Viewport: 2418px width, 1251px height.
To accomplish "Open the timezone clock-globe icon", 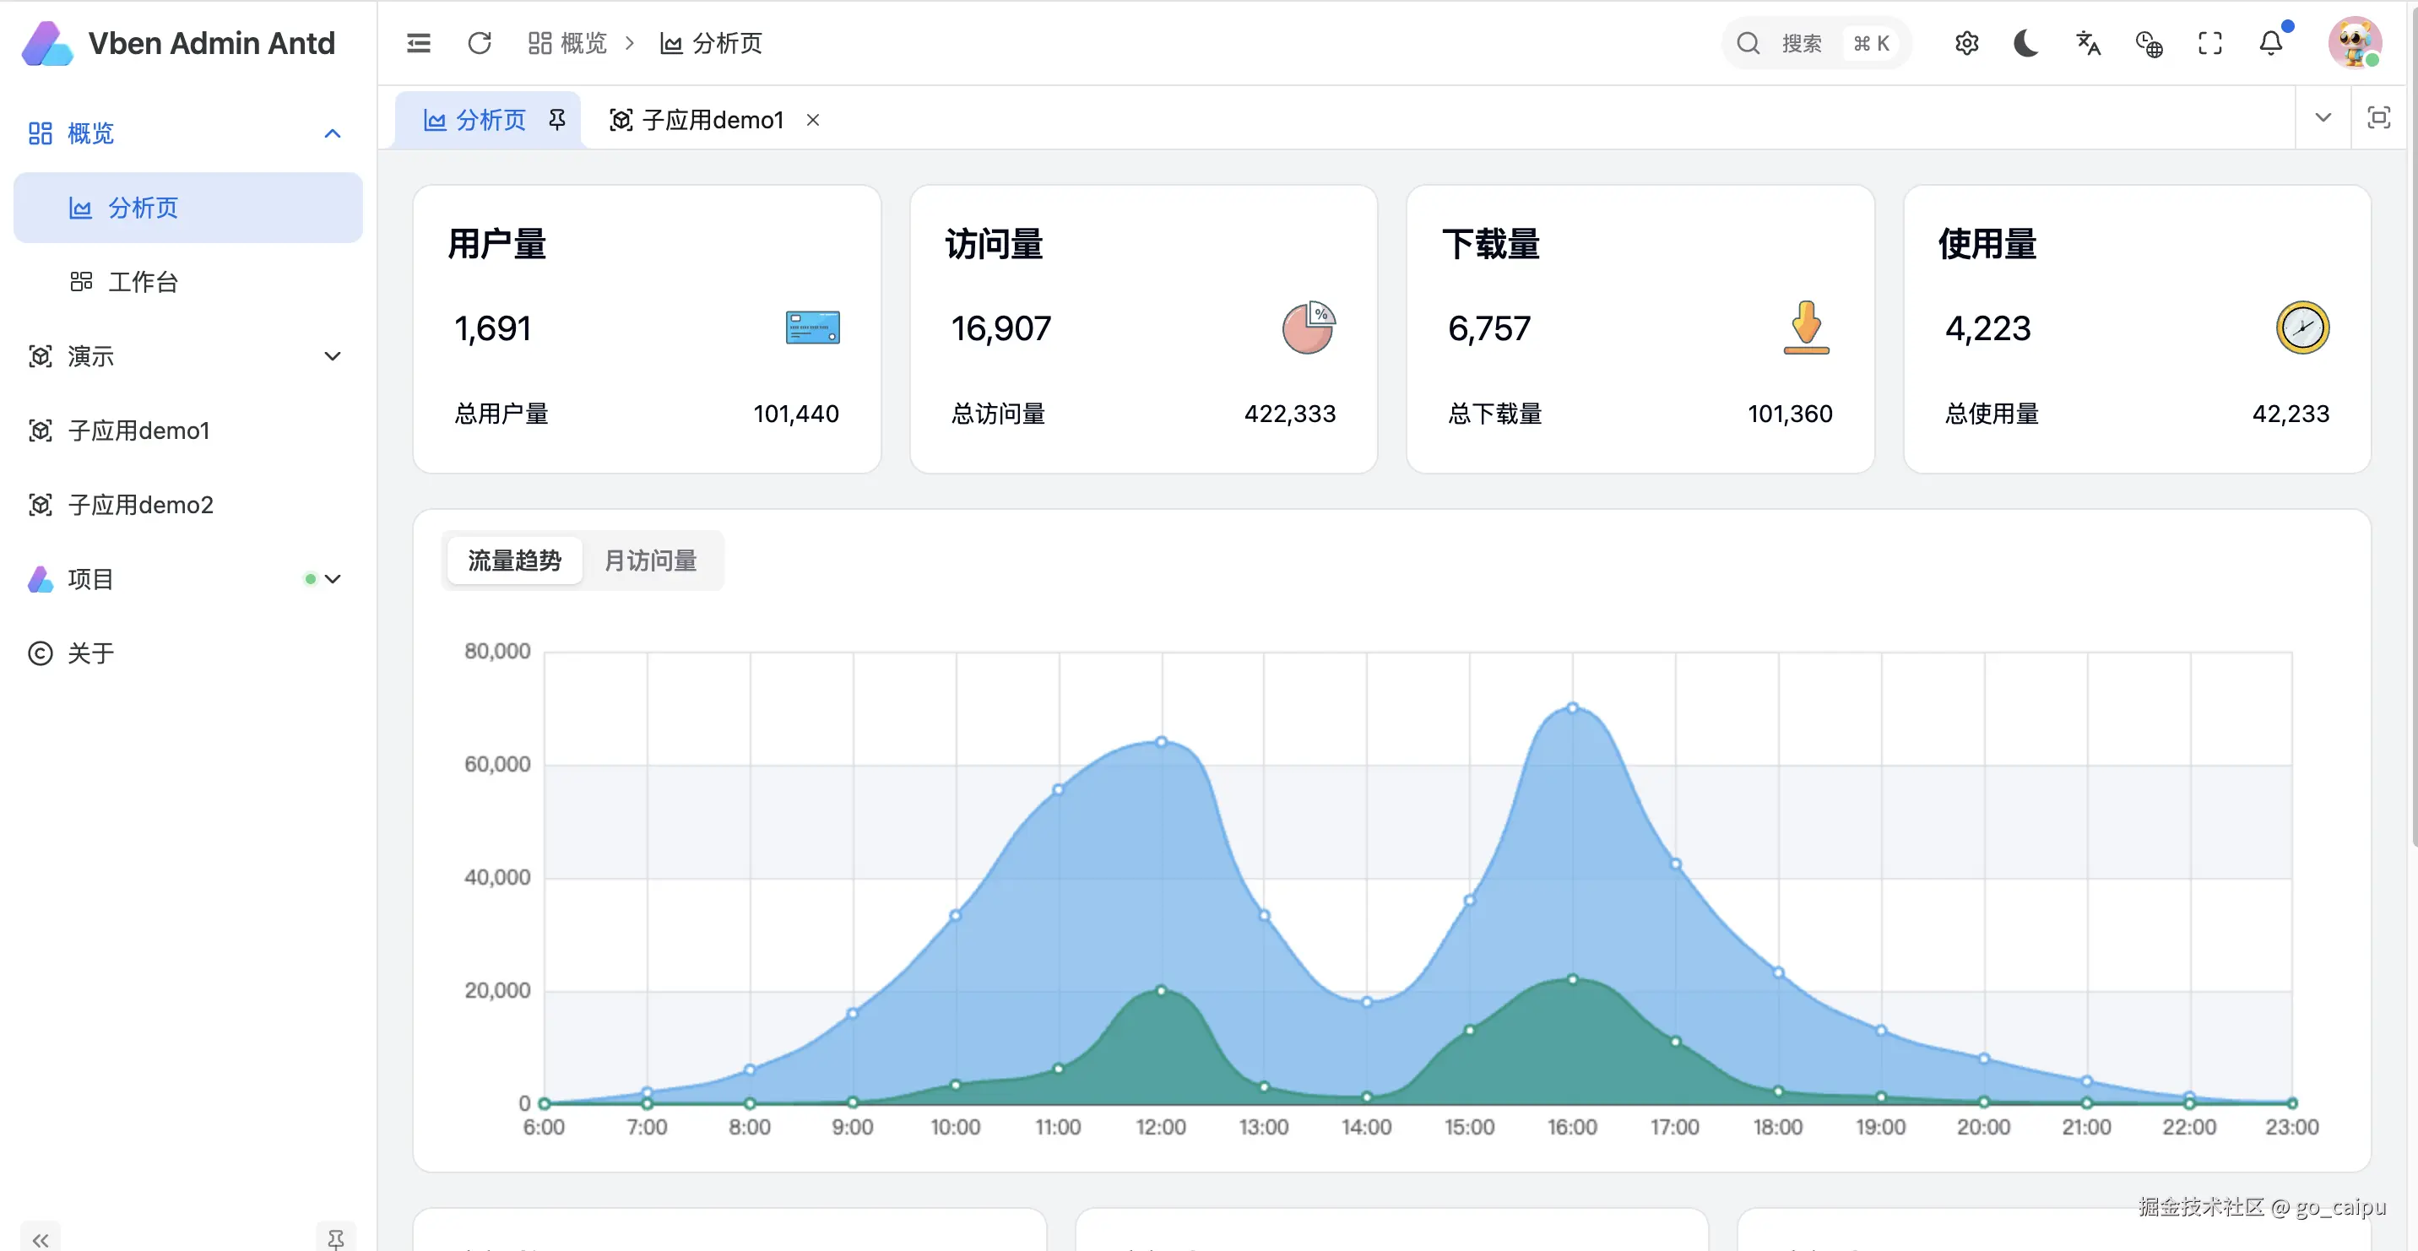I will click(2149, 43).
